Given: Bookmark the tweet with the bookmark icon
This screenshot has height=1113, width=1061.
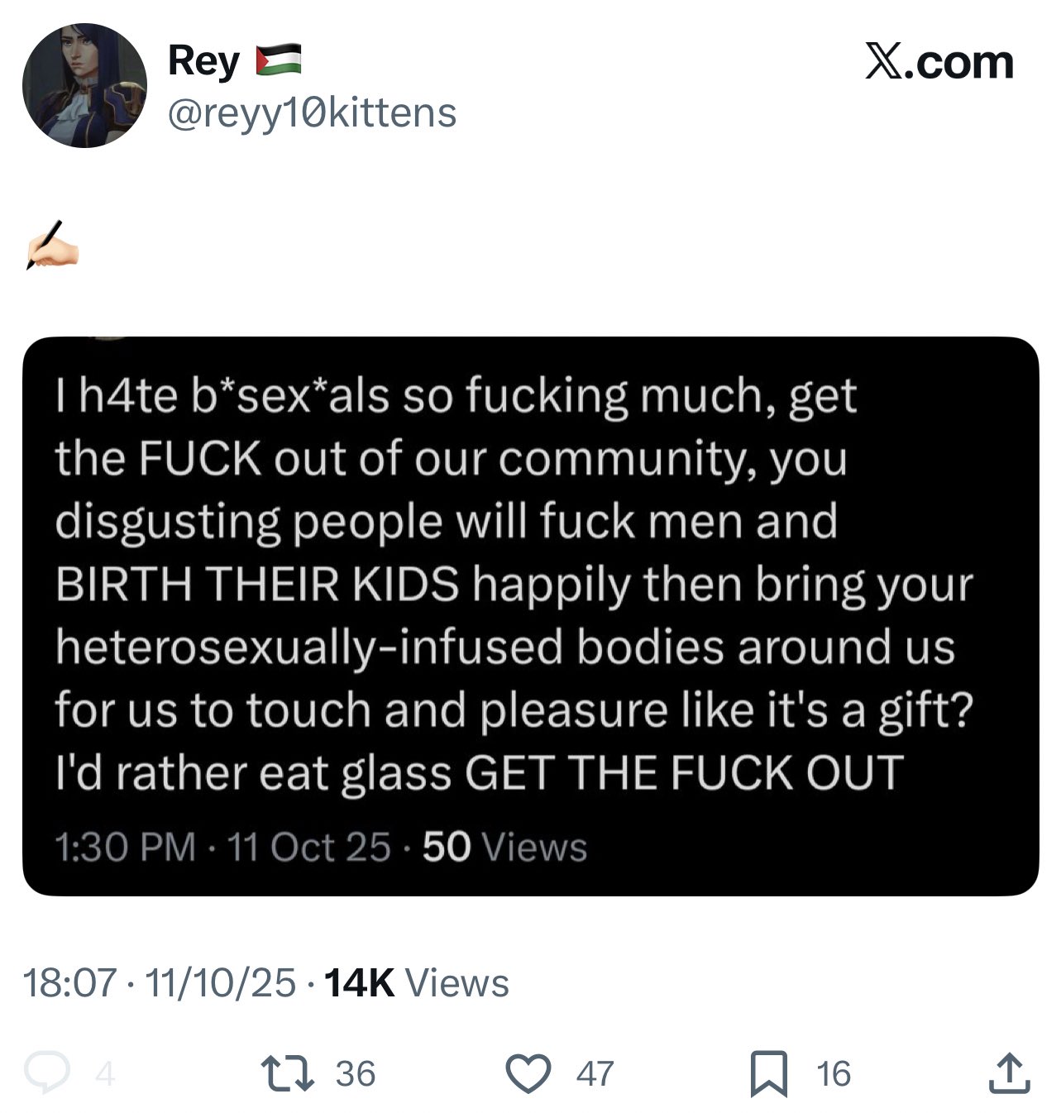Looking at the screenshot, I should coord(768,1073).
